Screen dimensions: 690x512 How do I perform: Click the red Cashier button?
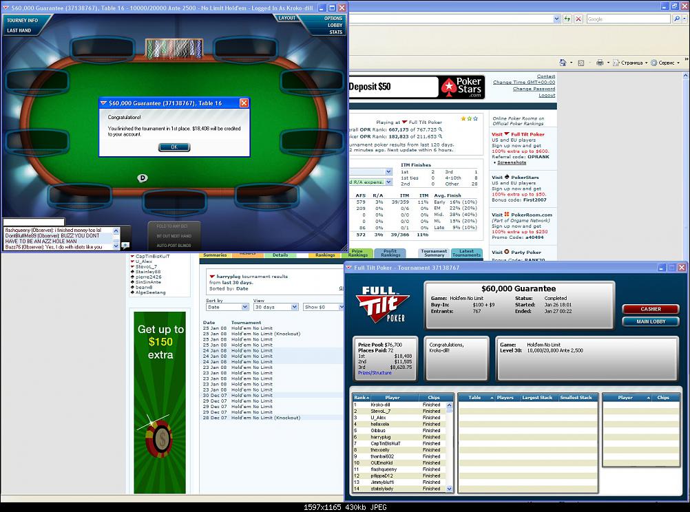651,309
